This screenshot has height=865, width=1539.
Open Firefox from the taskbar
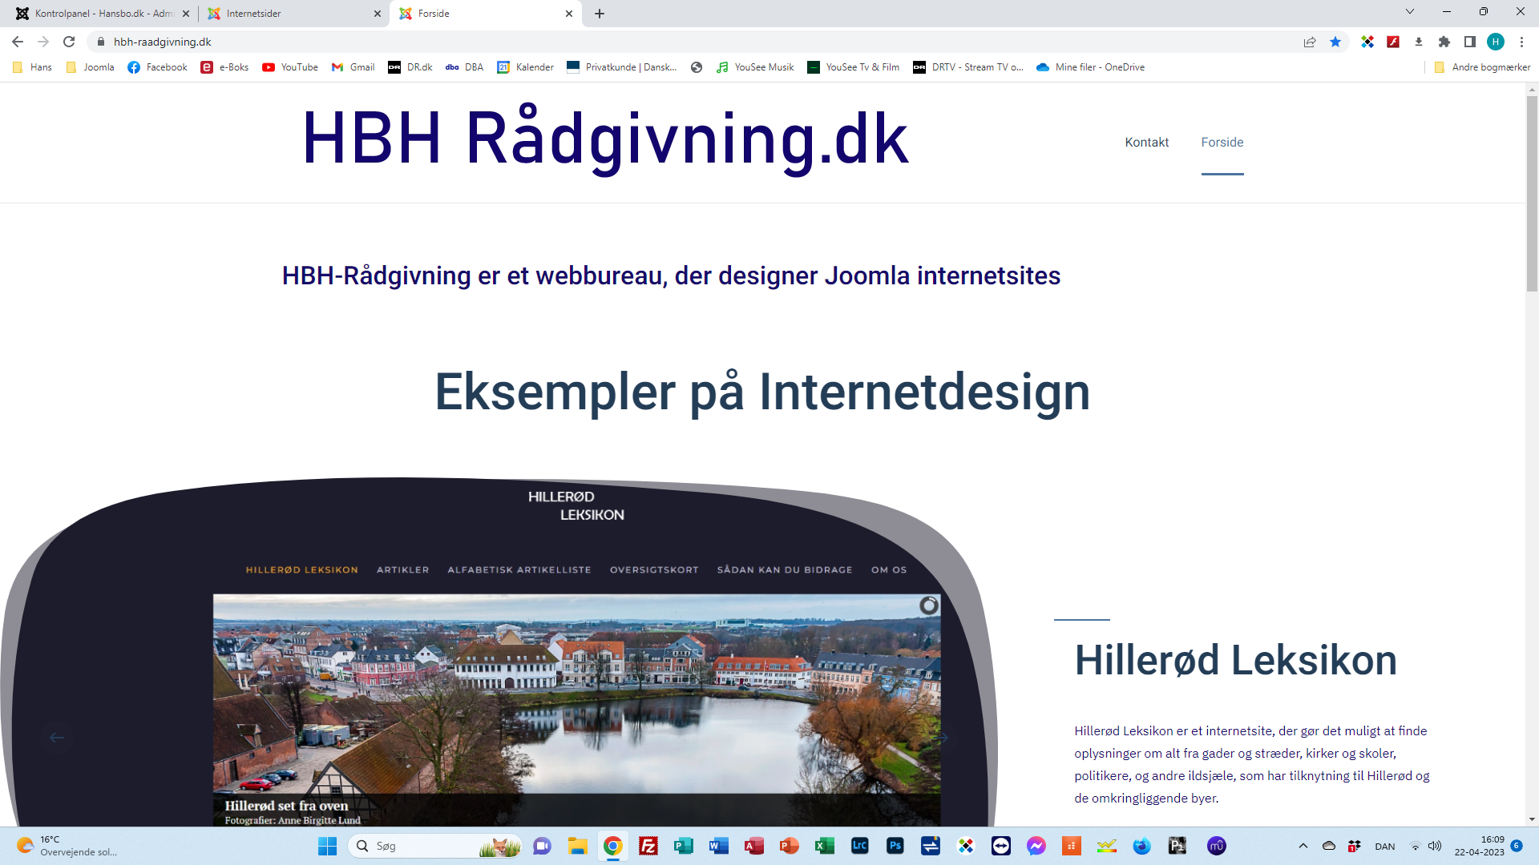click(x=1142, y=846)
